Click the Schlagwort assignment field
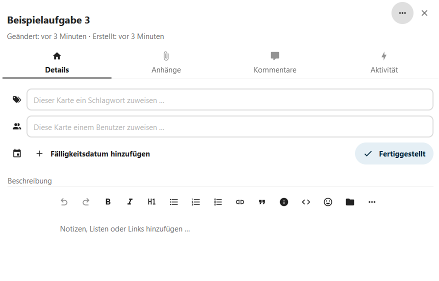The width and height of the screenshot is (439, 281). 229,100
